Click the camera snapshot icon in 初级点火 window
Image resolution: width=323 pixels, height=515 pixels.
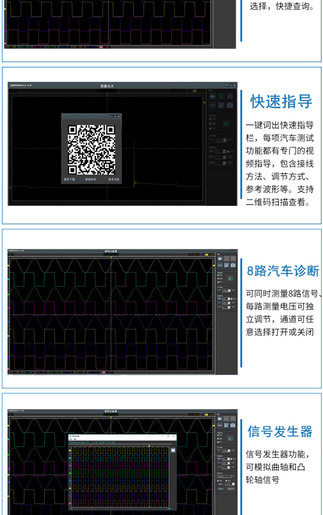(x=230, y=106)
